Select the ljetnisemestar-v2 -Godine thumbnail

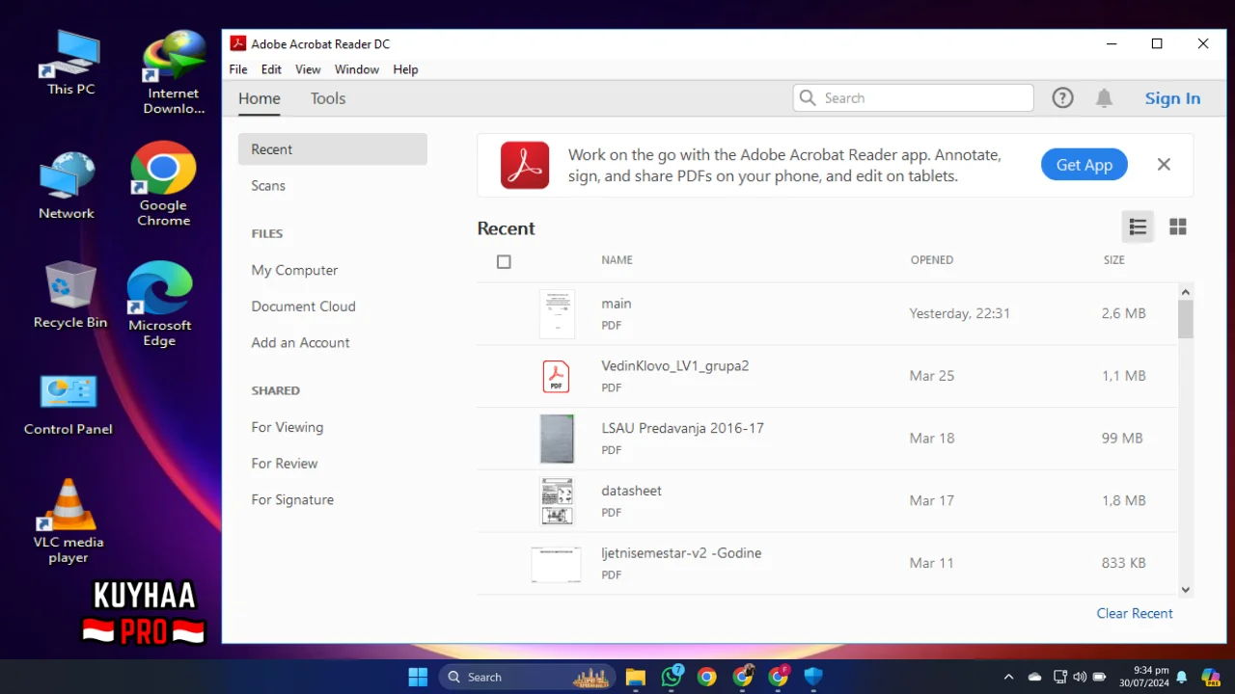click(556, 564)
